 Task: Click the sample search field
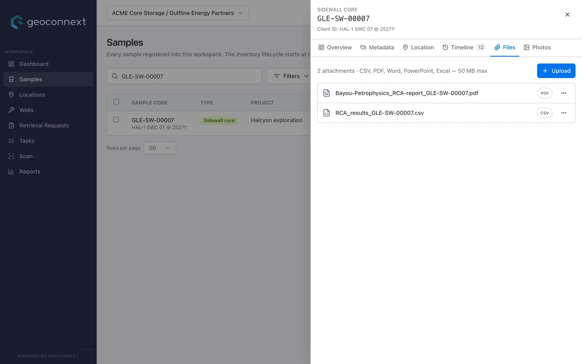184,76
